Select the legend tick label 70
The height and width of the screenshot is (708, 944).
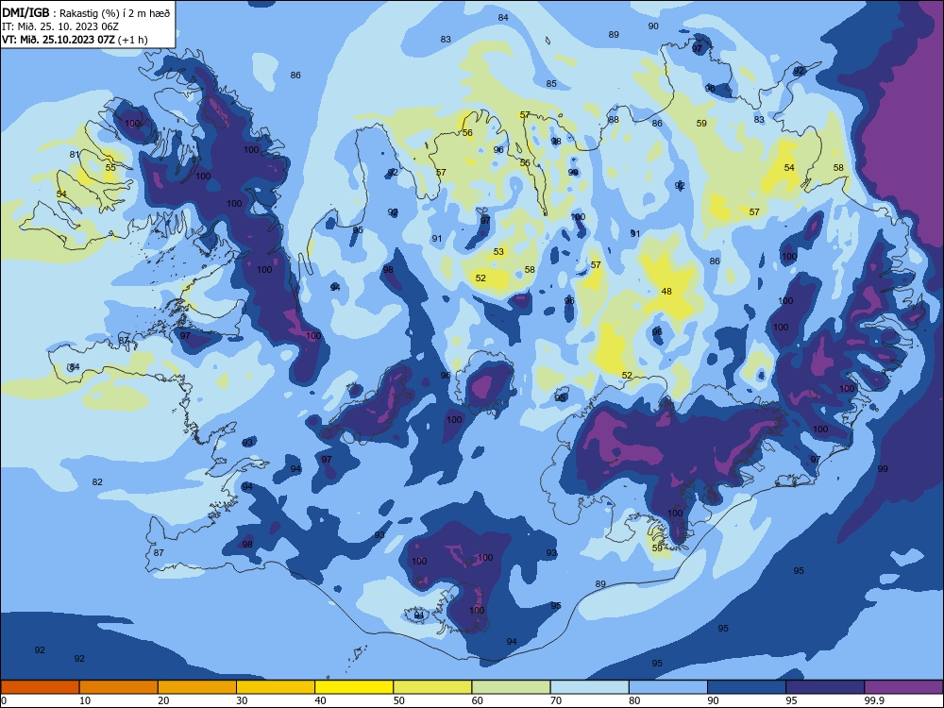(x=556, y=700)
